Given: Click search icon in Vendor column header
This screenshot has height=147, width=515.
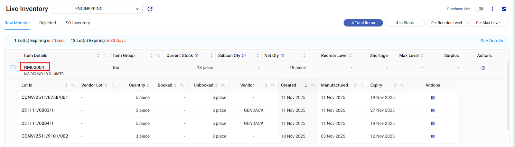Looking at the screenshot, I should [273, 85].
